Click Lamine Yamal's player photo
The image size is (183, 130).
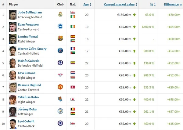(x=13, y=39)
